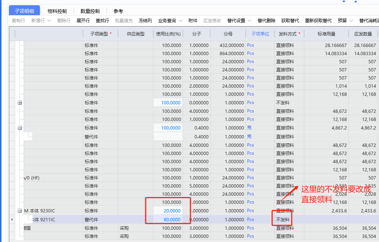The width and height of the screenshot is (379, 242).
Task: Click the 864.000000 分母 cell
Action: 228,54
